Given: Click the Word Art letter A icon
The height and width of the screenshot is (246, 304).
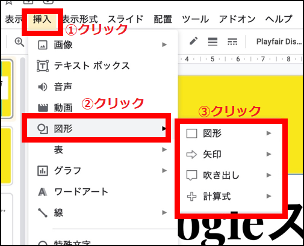Looking at the screenshot, I should [43, 192].
